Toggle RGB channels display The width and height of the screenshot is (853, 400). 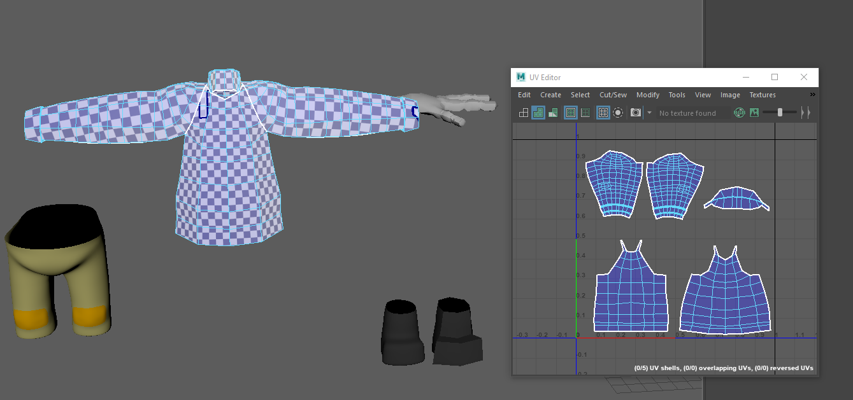click(x=739, y=112)
